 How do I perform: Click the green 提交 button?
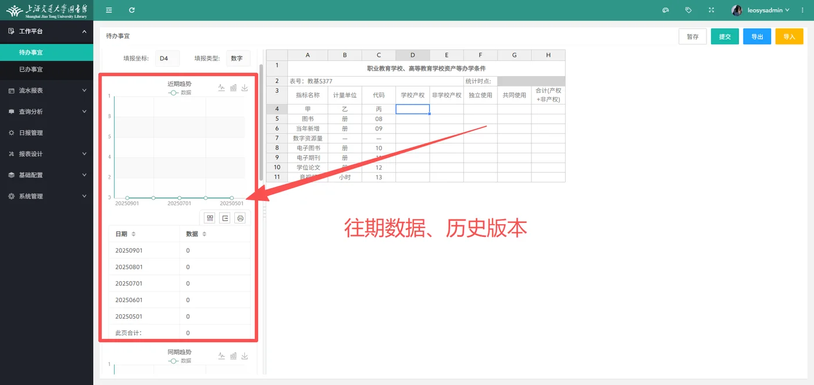tap(724, 37)
